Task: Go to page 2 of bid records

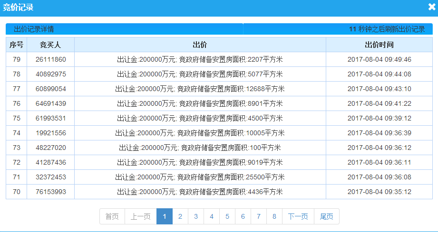Action: click(180, 216)
